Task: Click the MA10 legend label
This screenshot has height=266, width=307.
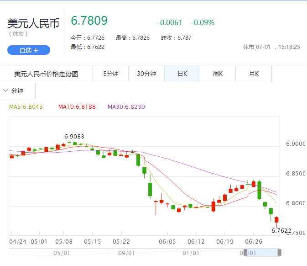Action: coord(77,106)
